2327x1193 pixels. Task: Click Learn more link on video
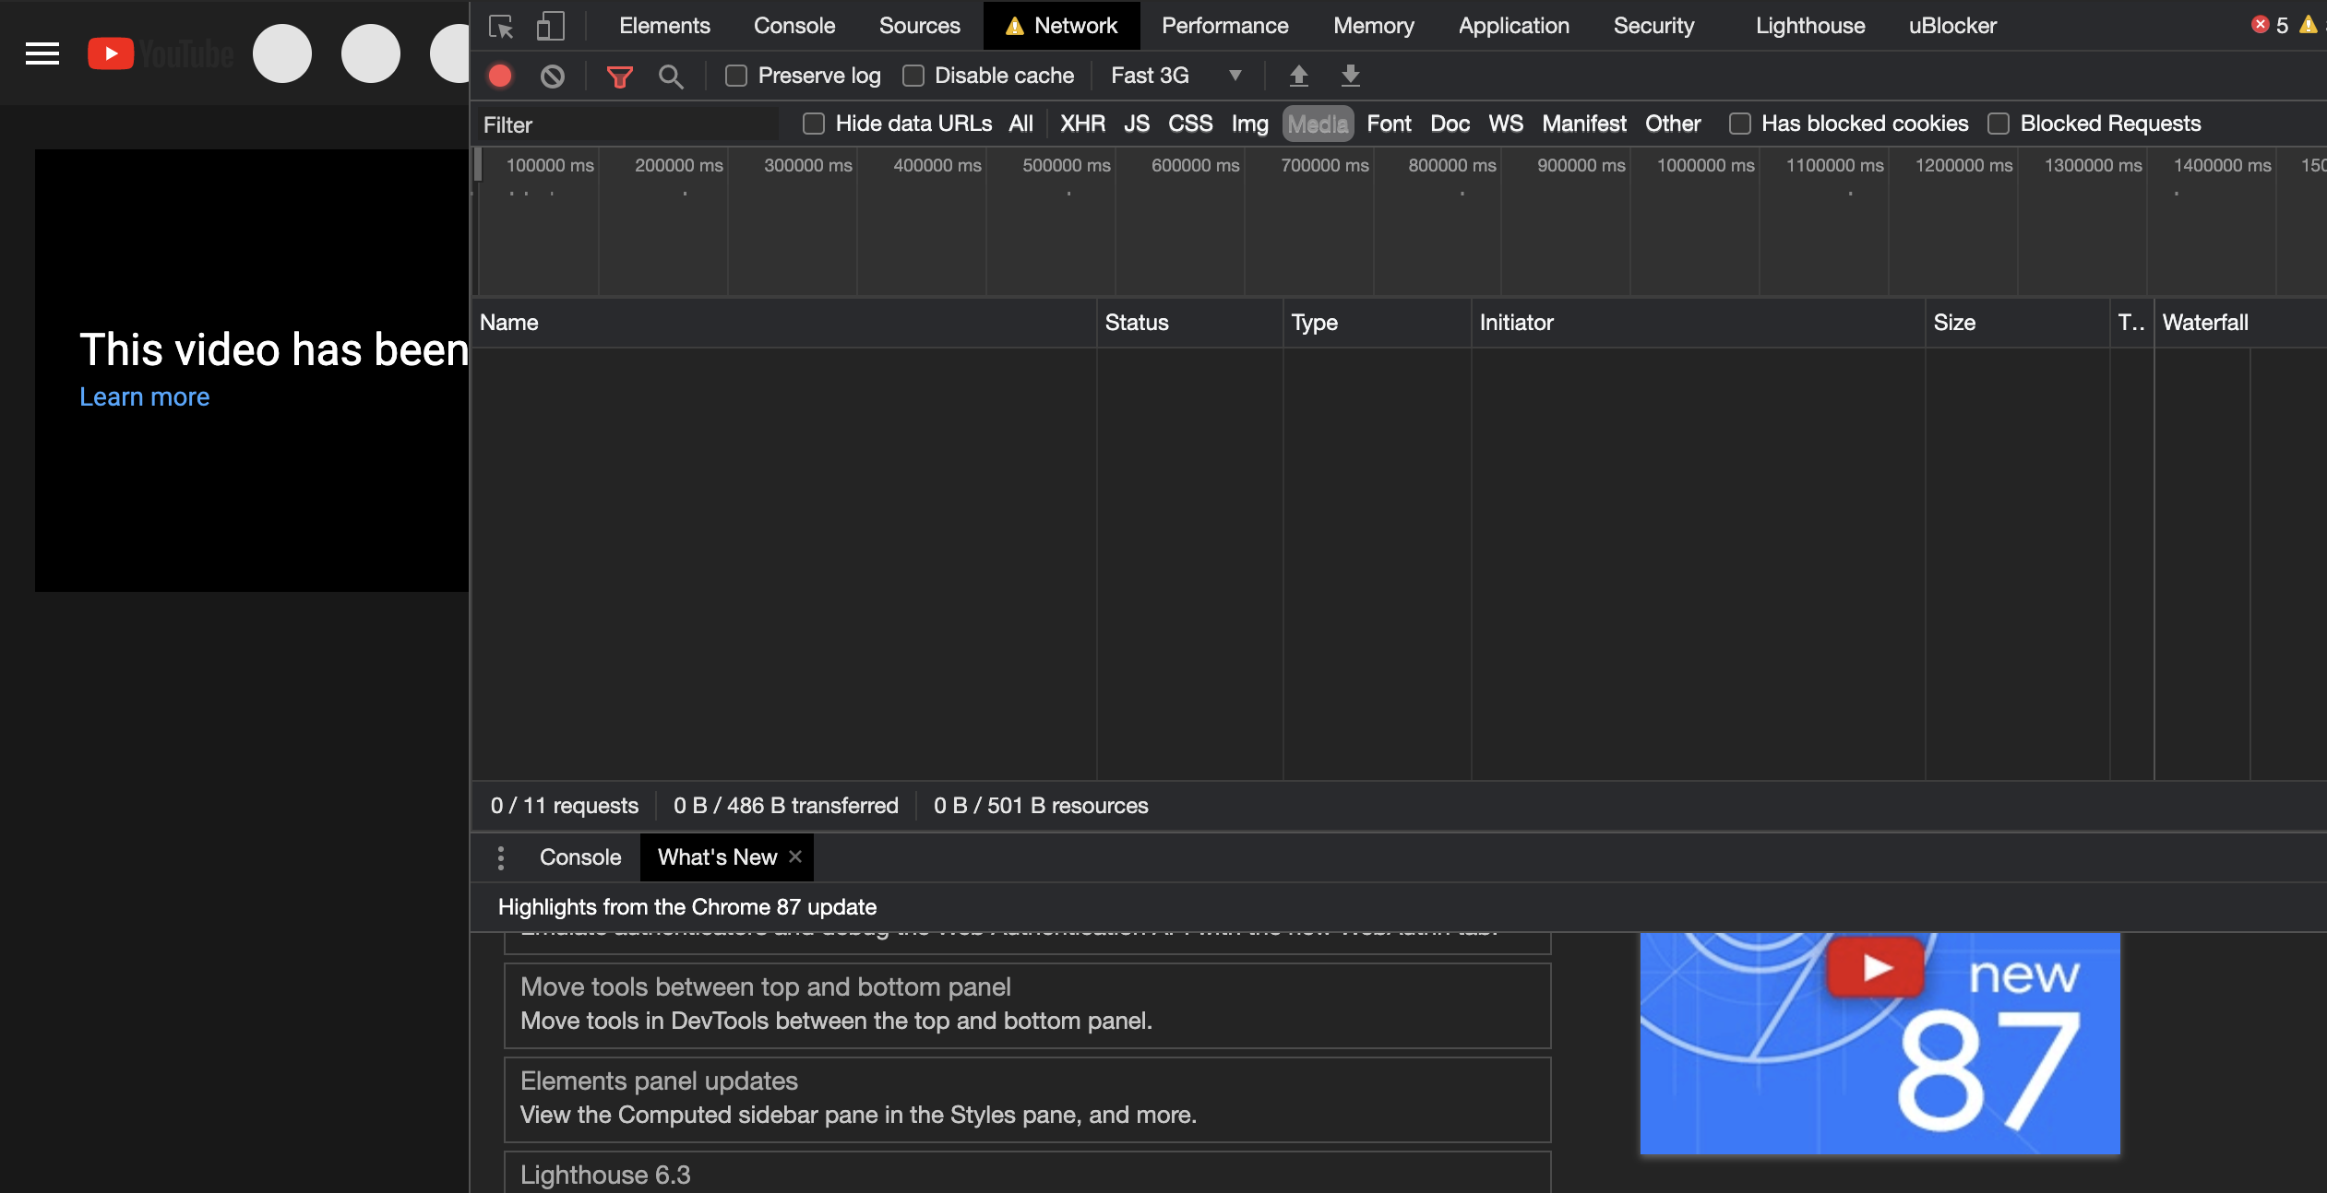tap(145, 397)
